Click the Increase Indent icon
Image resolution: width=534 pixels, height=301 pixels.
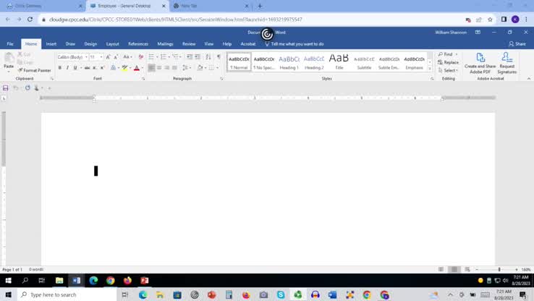pyautogui.click(x=198, y=57)
